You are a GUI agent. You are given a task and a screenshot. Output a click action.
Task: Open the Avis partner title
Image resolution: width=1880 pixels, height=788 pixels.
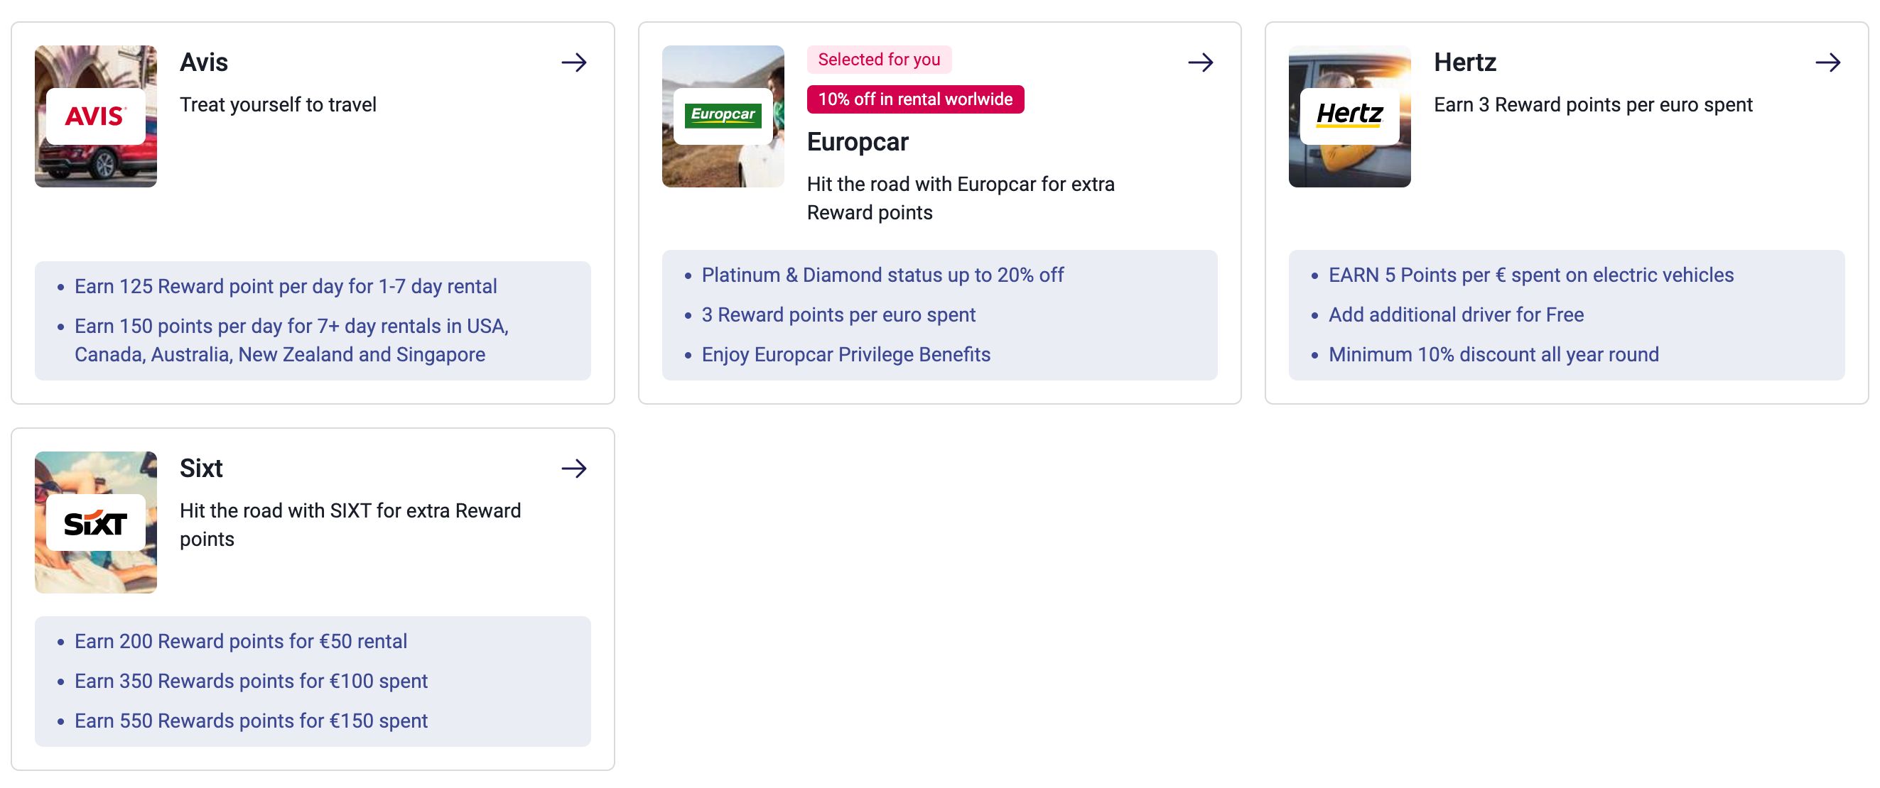[x=204, y=62]
